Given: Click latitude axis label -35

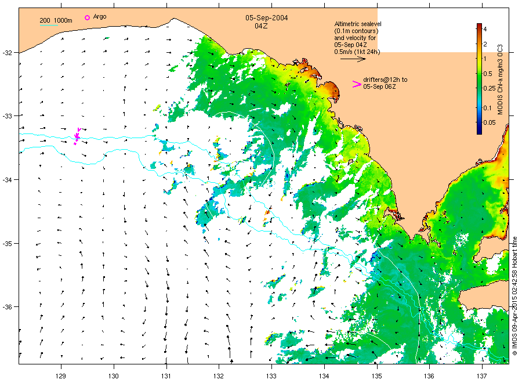Looking at the screenshot, I should pos(7,244).
